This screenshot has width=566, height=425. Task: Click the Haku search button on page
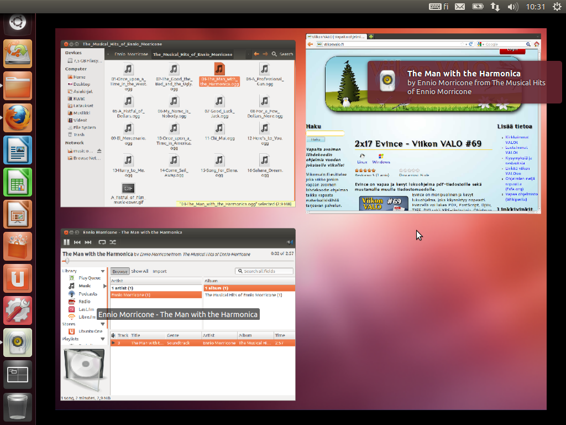(x=316, y=139)
